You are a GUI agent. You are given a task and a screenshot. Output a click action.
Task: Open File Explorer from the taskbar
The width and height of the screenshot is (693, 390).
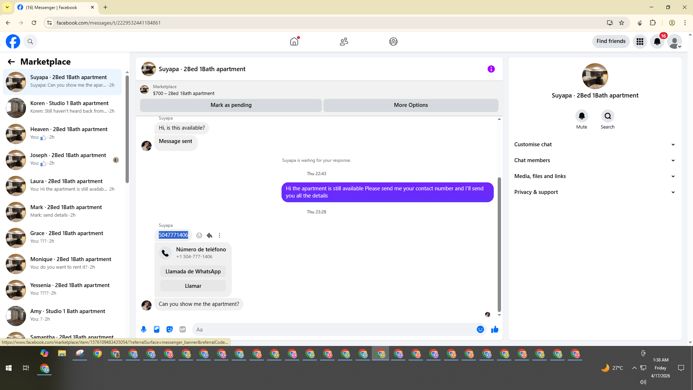click(62, 354)
